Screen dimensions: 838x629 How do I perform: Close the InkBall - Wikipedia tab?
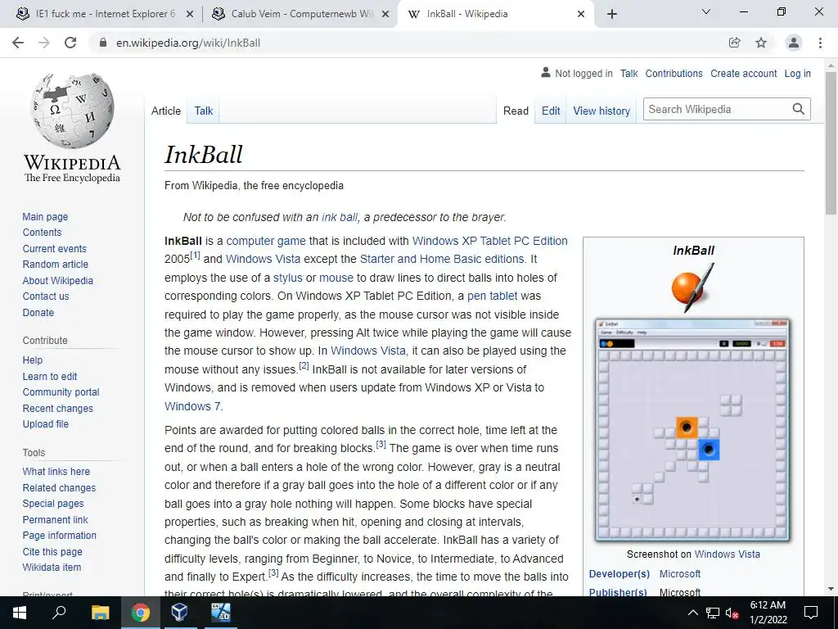coord(581,15)
